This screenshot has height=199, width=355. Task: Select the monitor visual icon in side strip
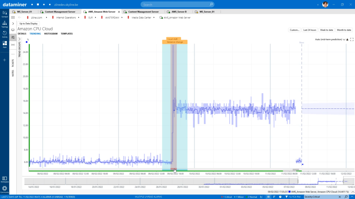click(x=13, y=30)
